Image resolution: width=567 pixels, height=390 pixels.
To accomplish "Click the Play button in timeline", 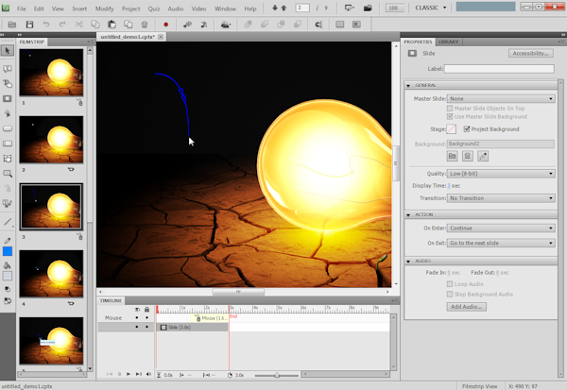I will pos(129,375).
